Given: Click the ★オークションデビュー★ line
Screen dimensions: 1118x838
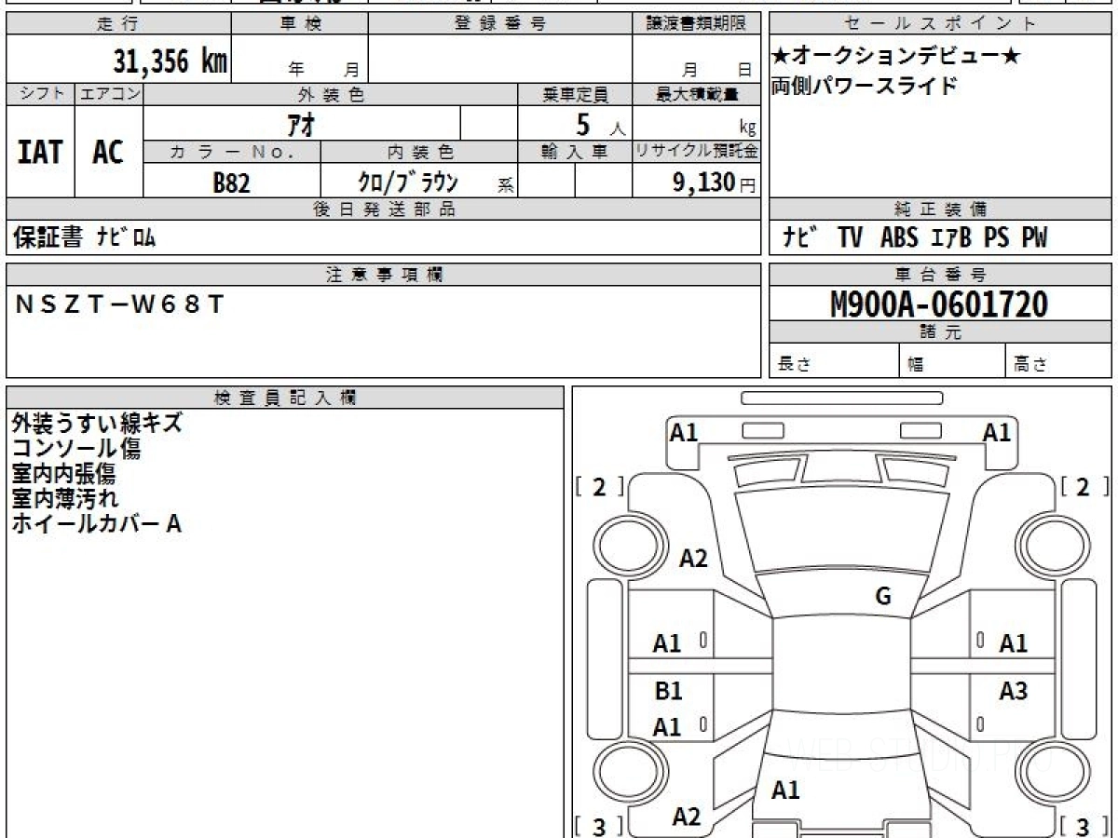Looking at the screenshot, I should click(895, 56).
